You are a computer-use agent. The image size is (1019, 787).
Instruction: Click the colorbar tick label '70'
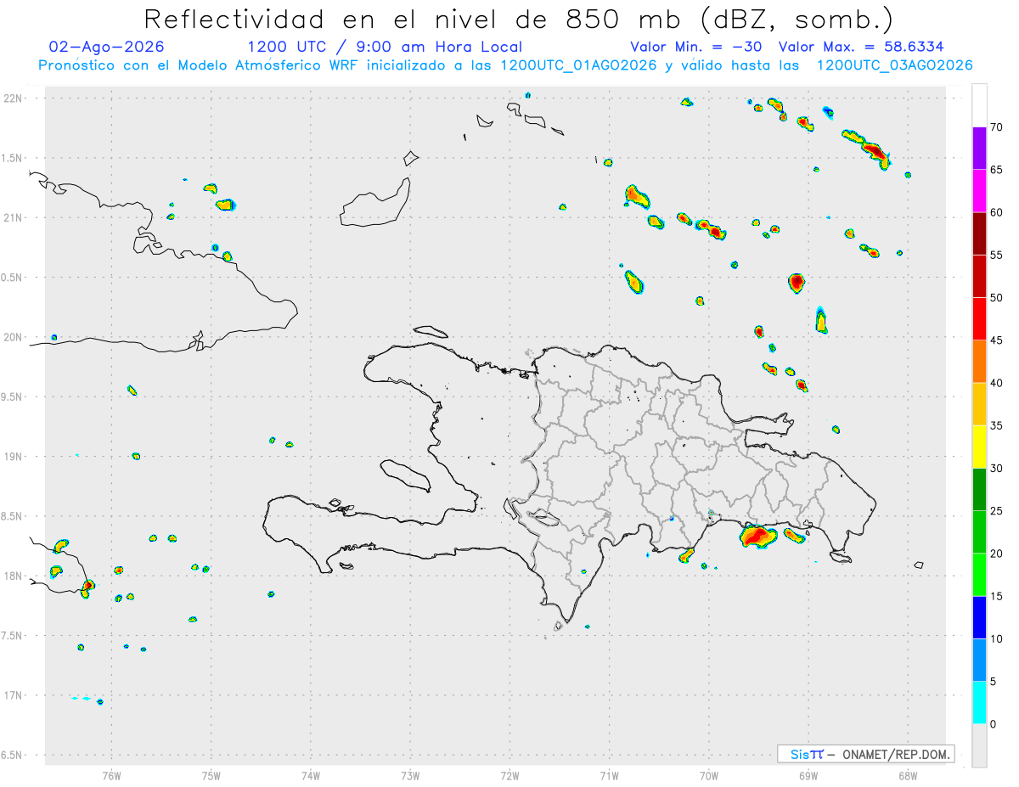[x=997, y=127]
